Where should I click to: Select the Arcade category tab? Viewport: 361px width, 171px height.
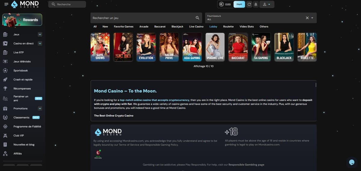coord(144,26)
